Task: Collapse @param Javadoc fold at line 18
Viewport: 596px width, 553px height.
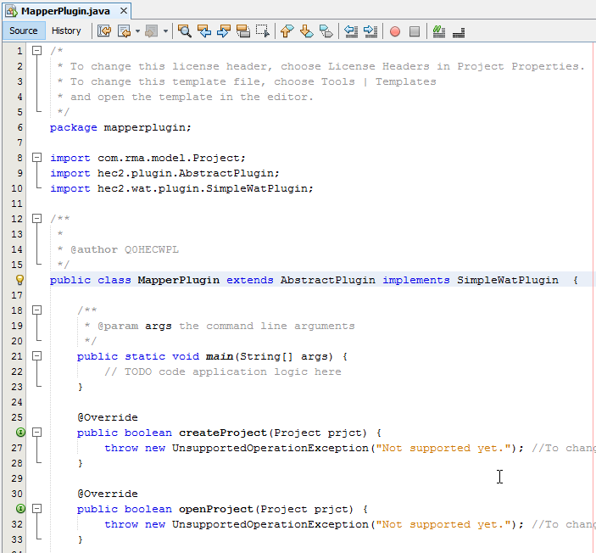Action: pyautogui.click(x=36, y=310)
